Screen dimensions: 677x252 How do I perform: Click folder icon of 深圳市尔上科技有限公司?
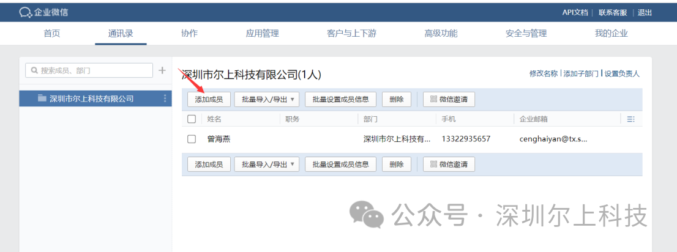click(x=42, y=98)
